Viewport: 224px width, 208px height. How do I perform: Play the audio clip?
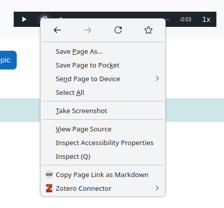(x=24, y=19)
